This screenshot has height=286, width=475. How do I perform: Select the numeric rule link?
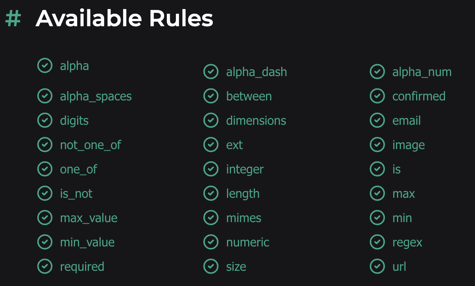tap(248, 242)
